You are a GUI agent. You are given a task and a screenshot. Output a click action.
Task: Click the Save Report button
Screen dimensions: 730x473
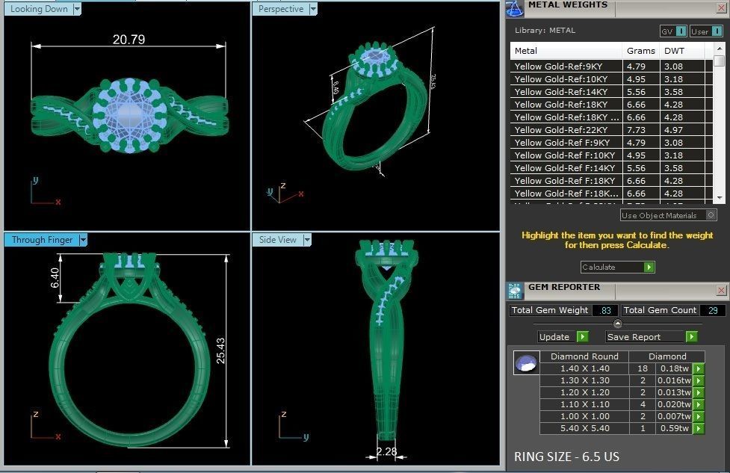(x=646, y=336)
